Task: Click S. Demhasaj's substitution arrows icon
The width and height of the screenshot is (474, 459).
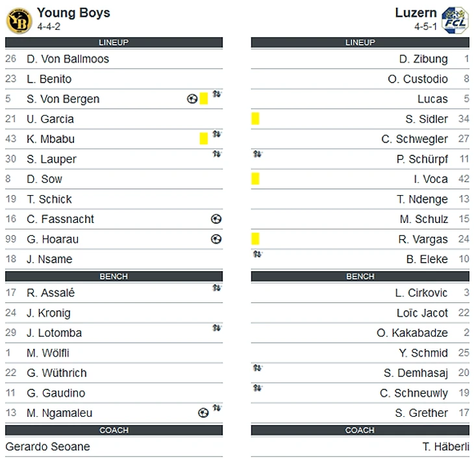Action: click(x=258, y=368)
